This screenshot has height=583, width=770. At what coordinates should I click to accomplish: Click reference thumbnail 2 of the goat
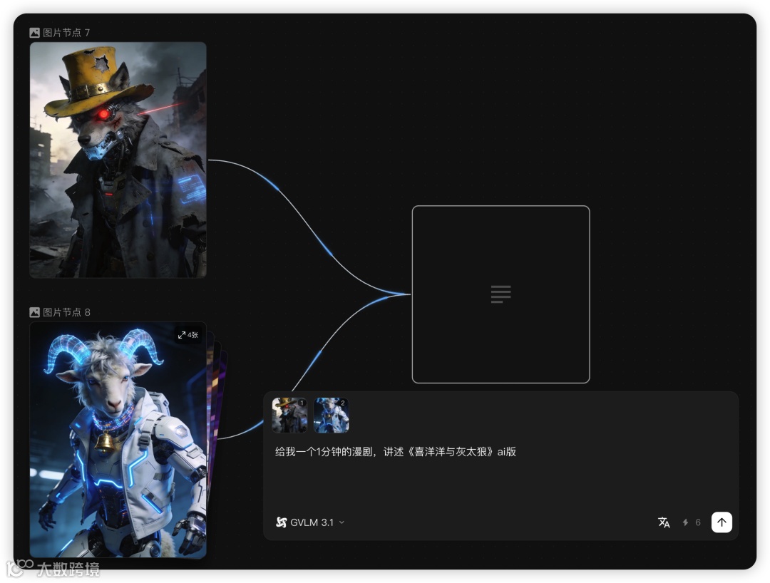click(x=331, y=416)
